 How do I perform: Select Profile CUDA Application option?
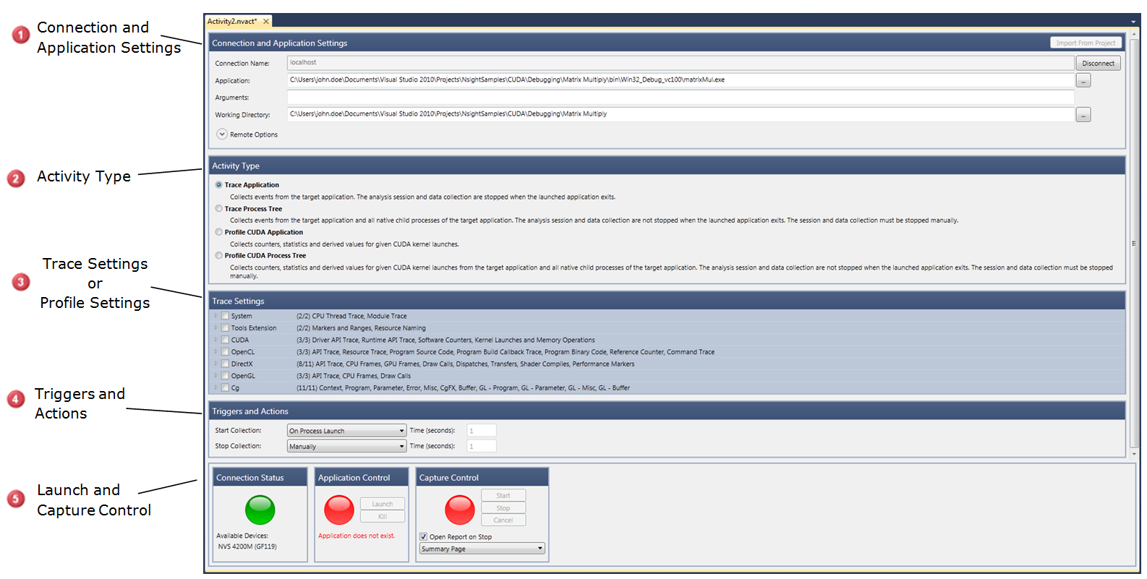[x=219, y=232]
